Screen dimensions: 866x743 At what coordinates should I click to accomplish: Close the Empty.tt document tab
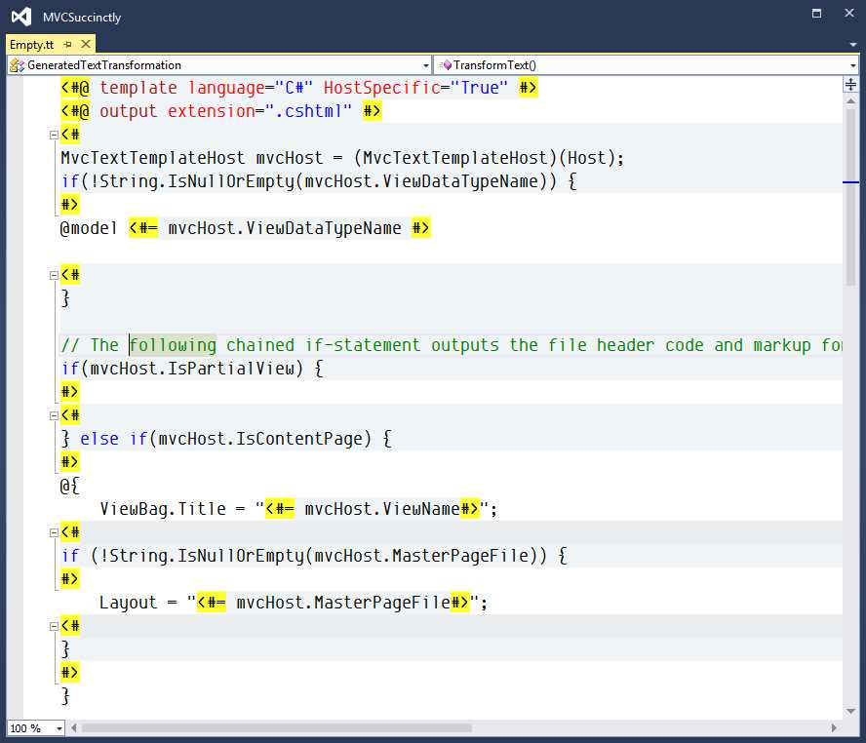[85, 44]
